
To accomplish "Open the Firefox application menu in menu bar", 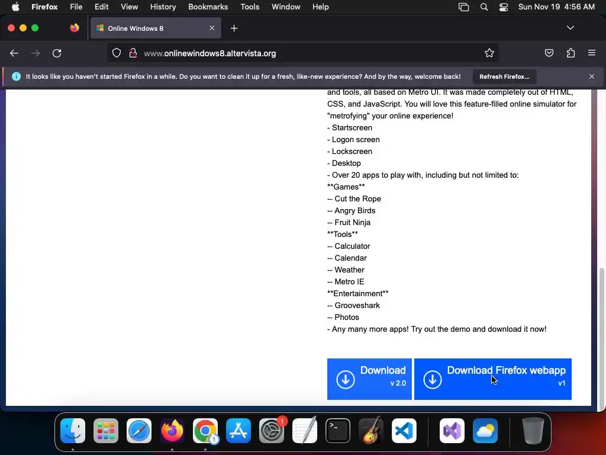I will 44,7.
